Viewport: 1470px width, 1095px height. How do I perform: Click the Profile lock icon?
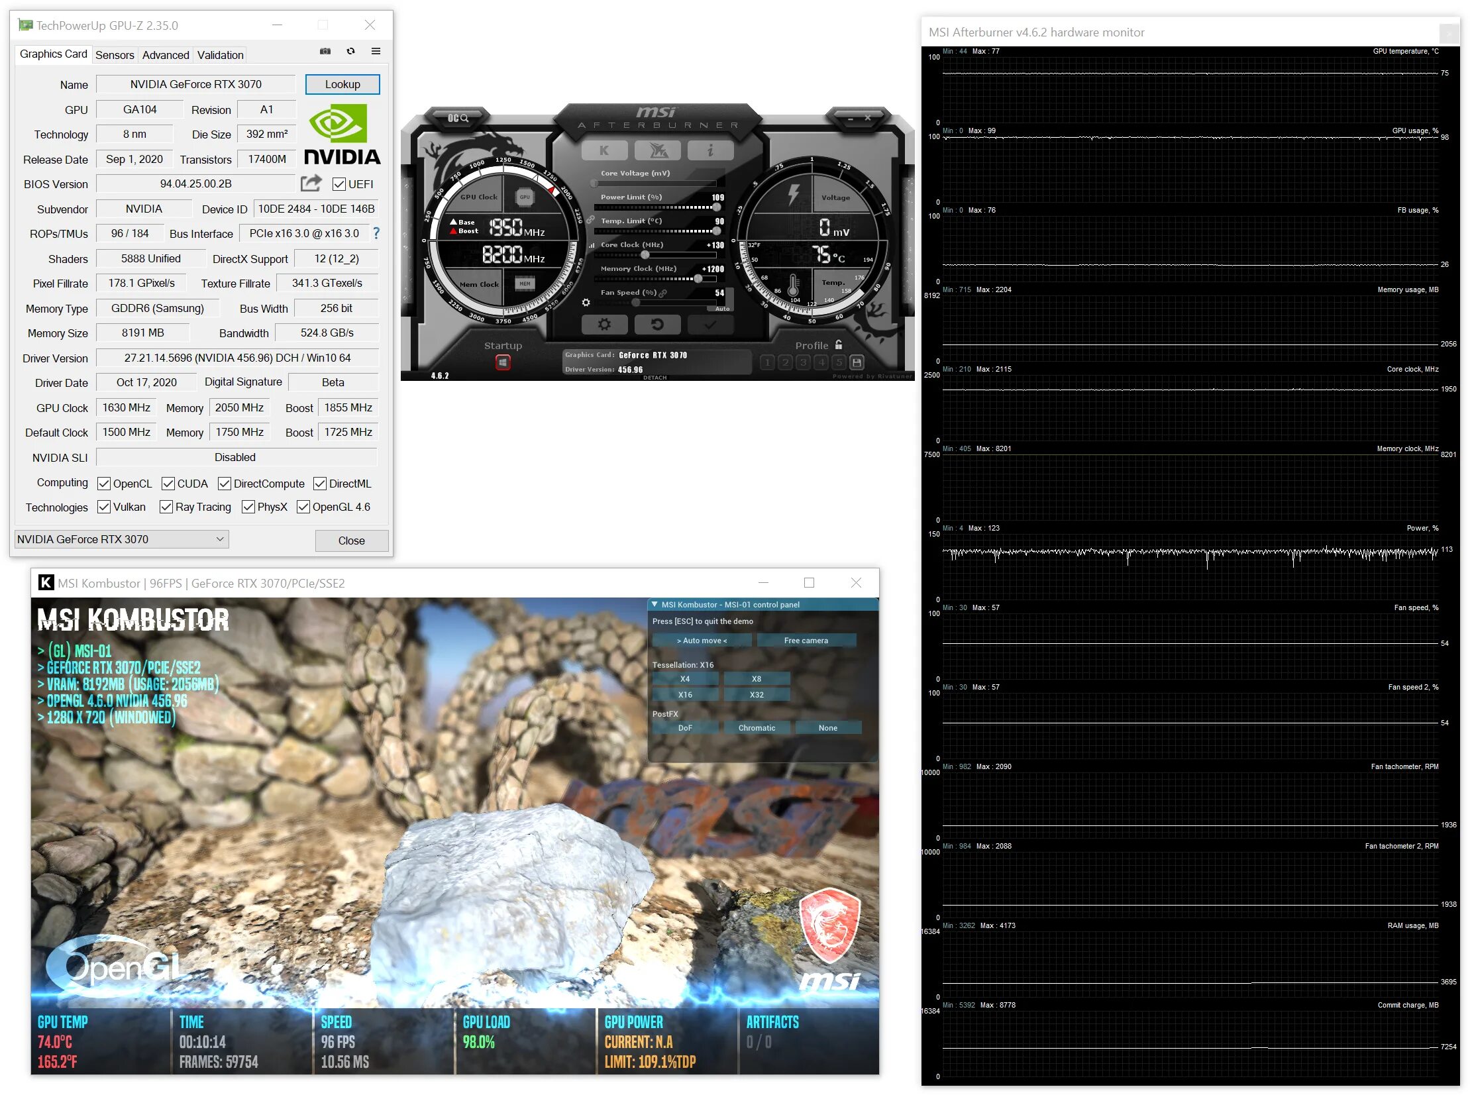[x=839, y=344]
